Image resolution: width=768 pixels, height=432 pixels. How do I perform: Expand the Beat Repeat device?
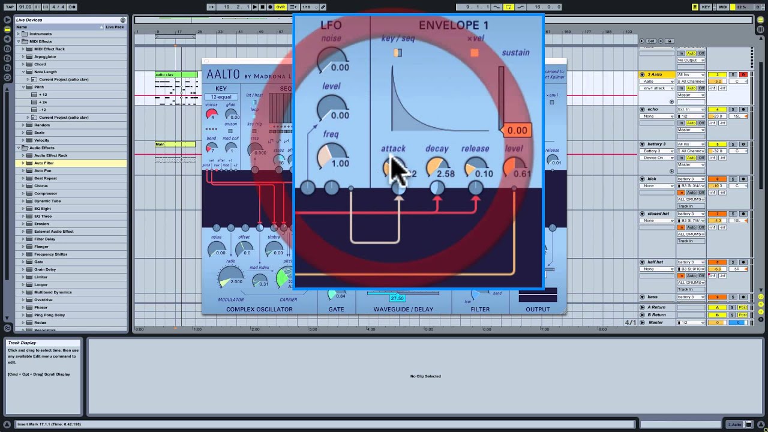[23, 178]
